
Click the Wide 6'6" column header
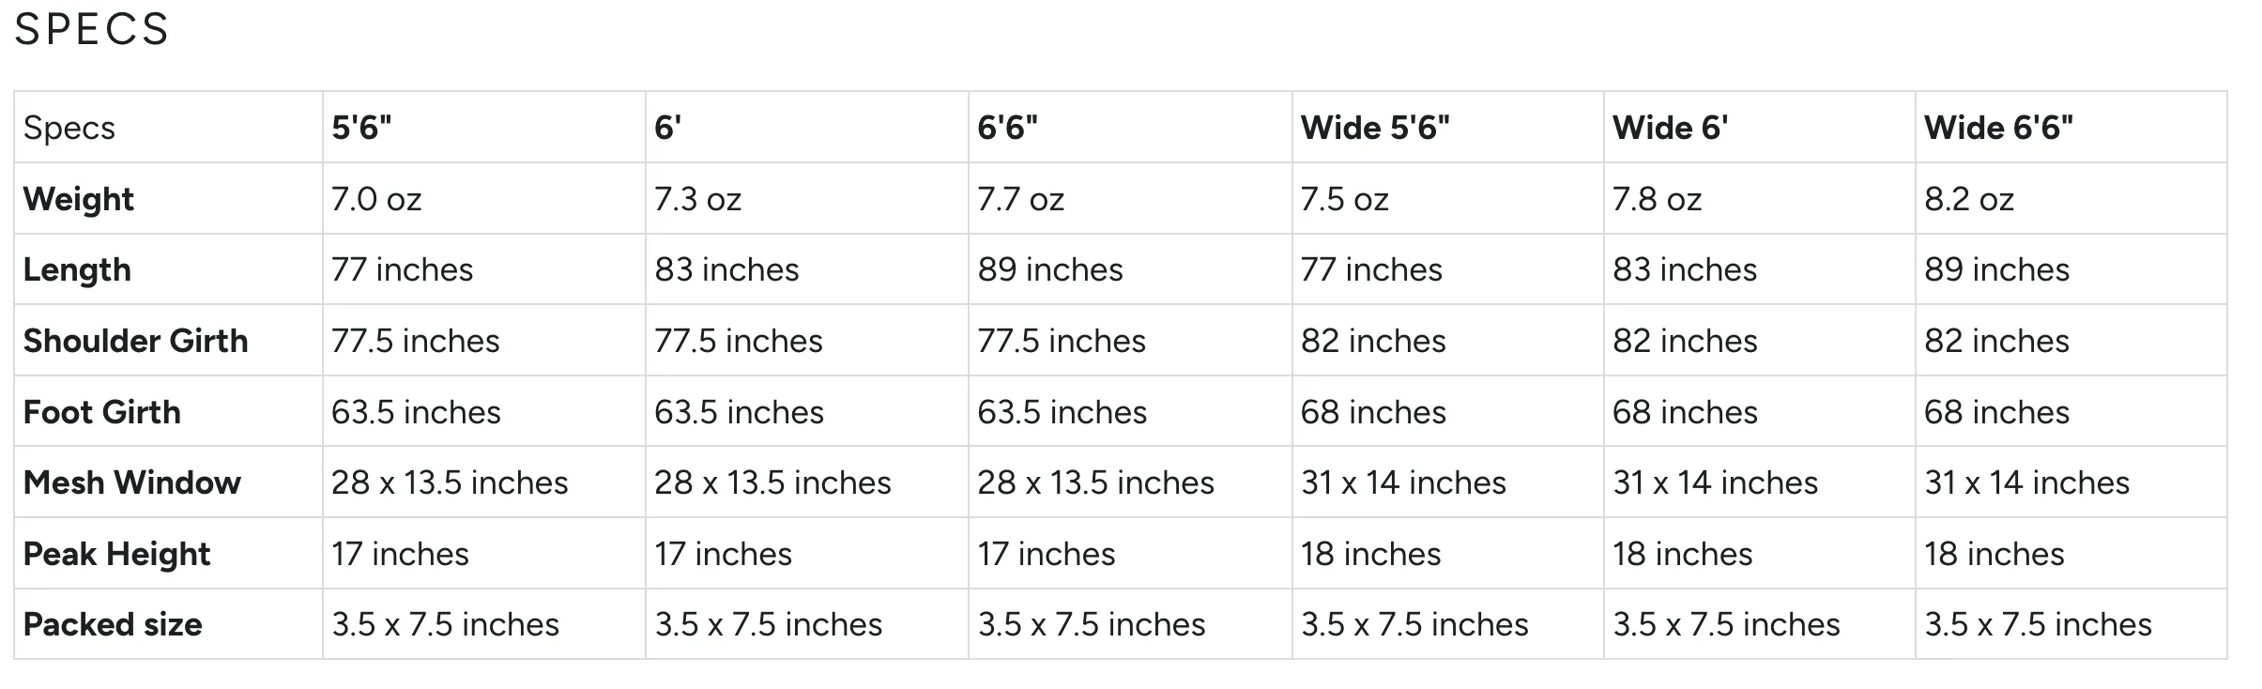point(1998,128)
